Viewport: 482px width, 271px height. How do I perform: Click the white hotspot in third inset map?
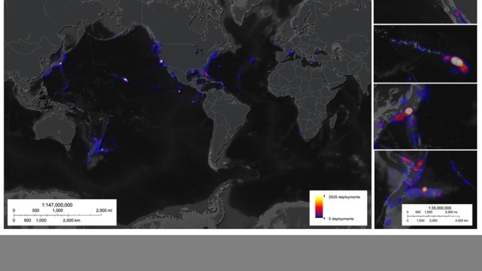pos(408,110)
